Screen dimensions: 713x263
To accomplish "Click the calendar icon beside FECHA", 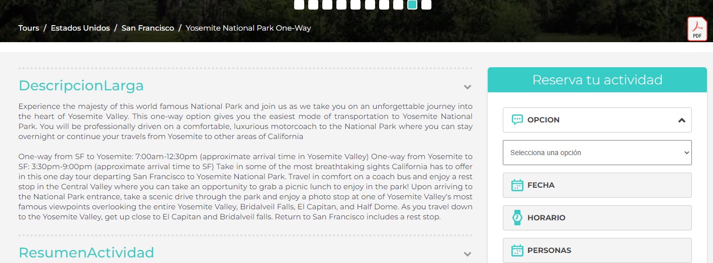I will 517,185.
